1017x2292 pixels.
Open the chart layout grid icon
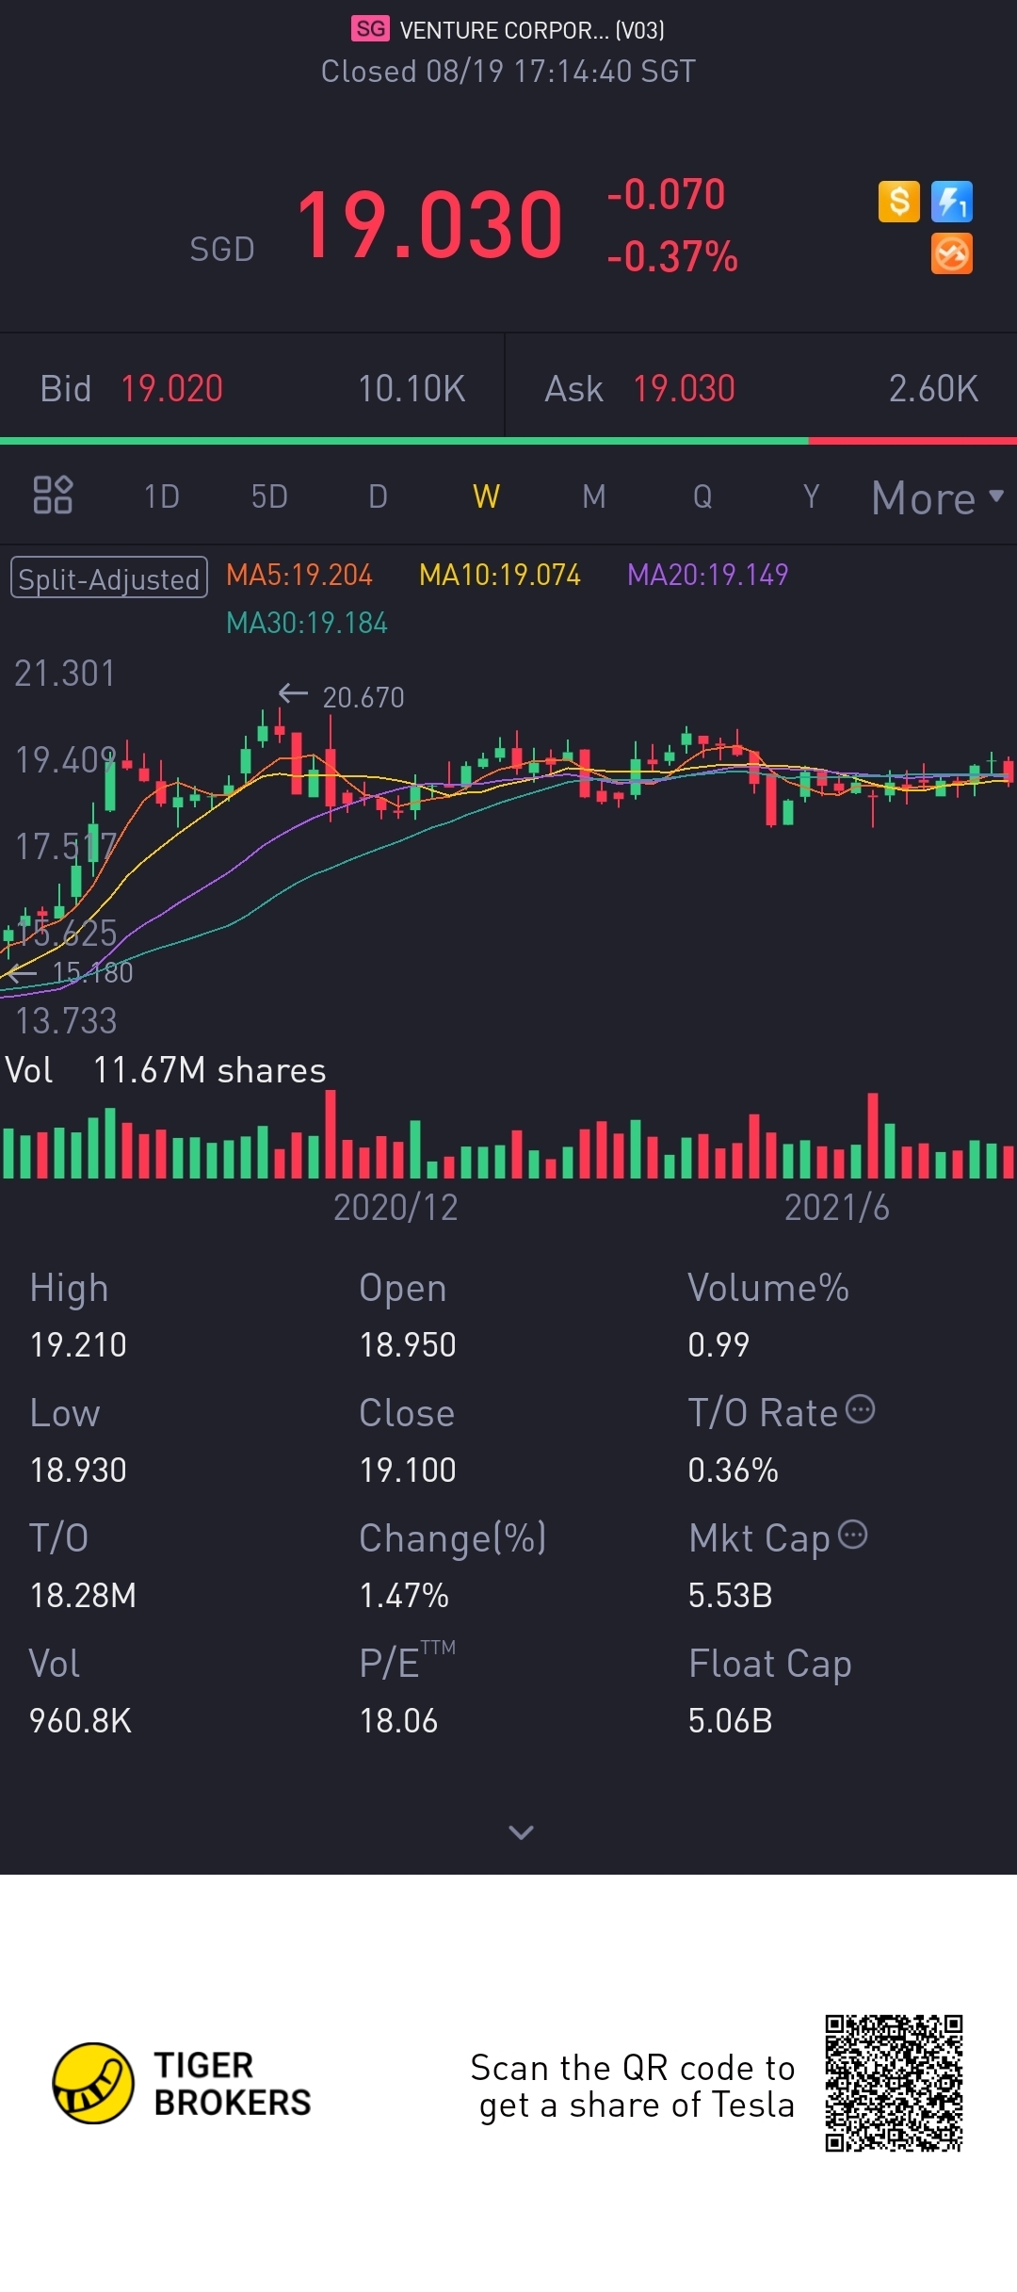(53, 496)
